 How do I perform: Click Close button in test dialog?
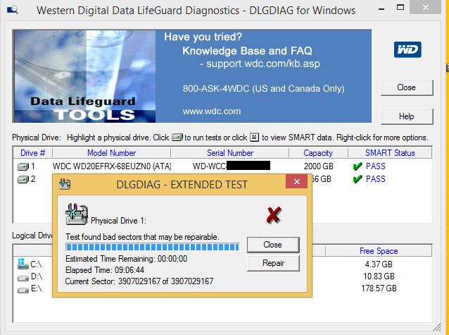coord(273,245)
